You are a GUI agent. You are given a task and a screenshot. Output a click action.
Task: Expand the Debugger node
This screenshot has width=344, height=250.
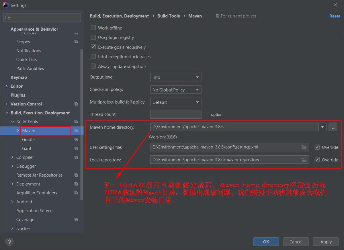click(x=13, y=166)
